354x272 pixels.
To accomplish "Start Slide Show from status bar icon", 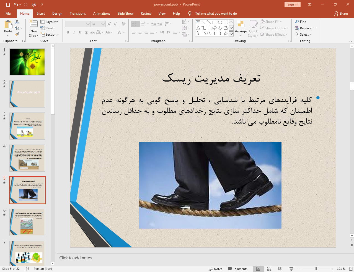I will pos(291,269).
